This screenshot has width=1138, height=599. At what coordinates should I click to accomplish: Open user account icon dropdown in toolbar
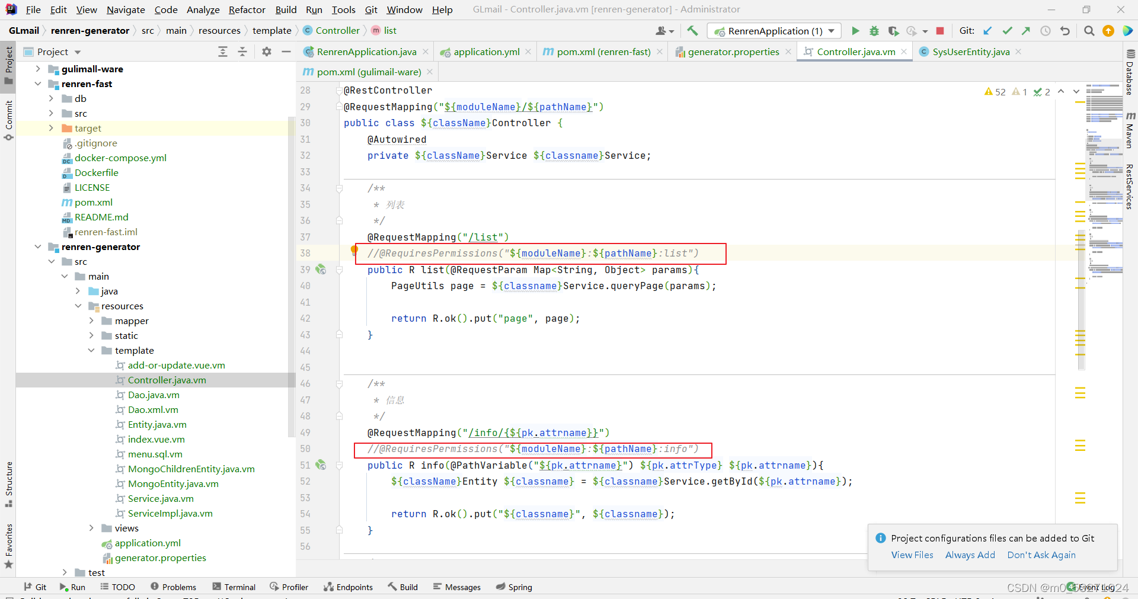pyautogui.click(x=664, y=31)
